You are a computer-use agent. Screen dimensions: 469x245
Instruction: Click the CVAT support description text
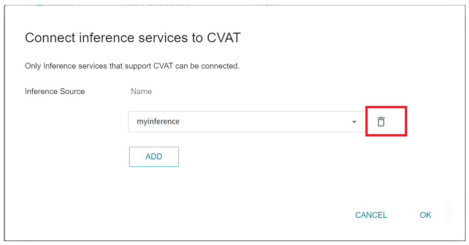tap(132, 66)
